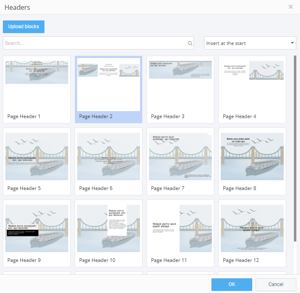The height and width of the screenshot is (293, 300).
Task: Close the Headers dialog with X
Action: (x=291, y=7)
